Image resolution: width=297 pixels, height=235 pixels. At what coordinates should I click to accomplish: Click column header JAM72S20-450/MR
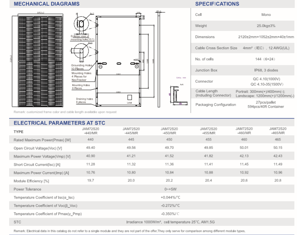pyautogui.click(x=169, y=131)
